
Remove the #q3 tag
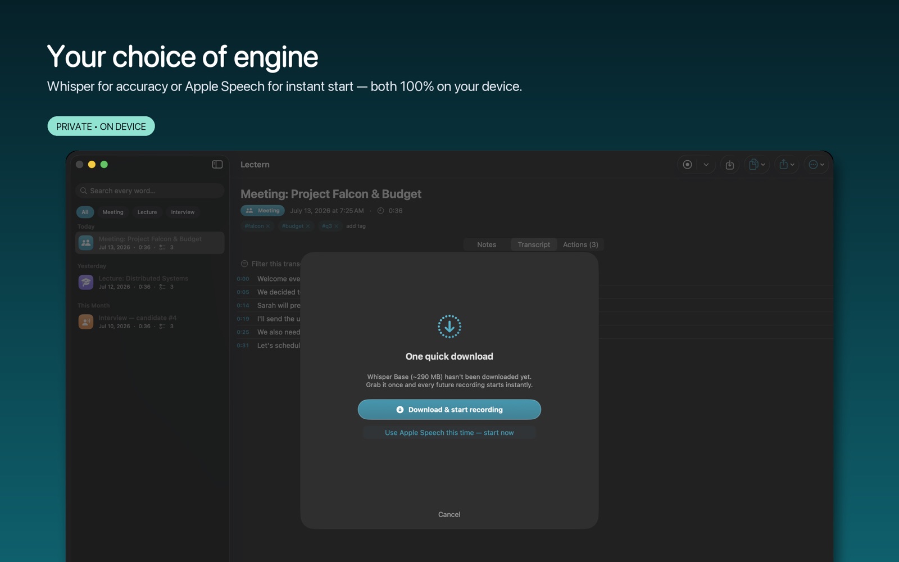pos(337,226)
